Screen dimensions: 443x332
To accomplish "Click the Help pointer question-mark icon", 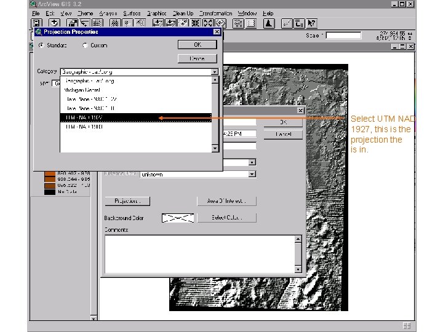I will tap(311, 23).
